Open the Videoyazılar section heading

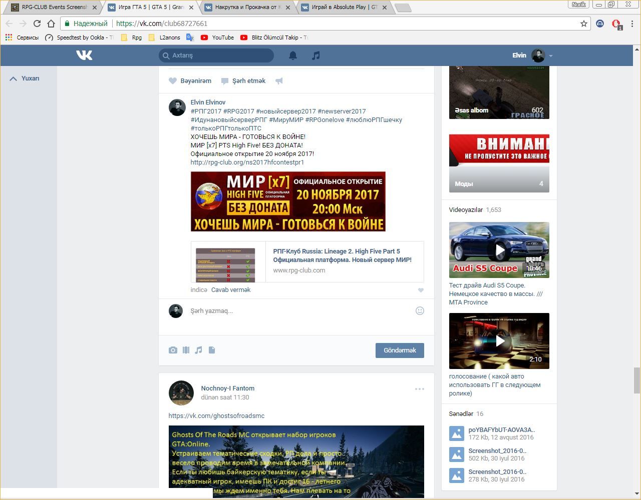click(x=466, y=210)
